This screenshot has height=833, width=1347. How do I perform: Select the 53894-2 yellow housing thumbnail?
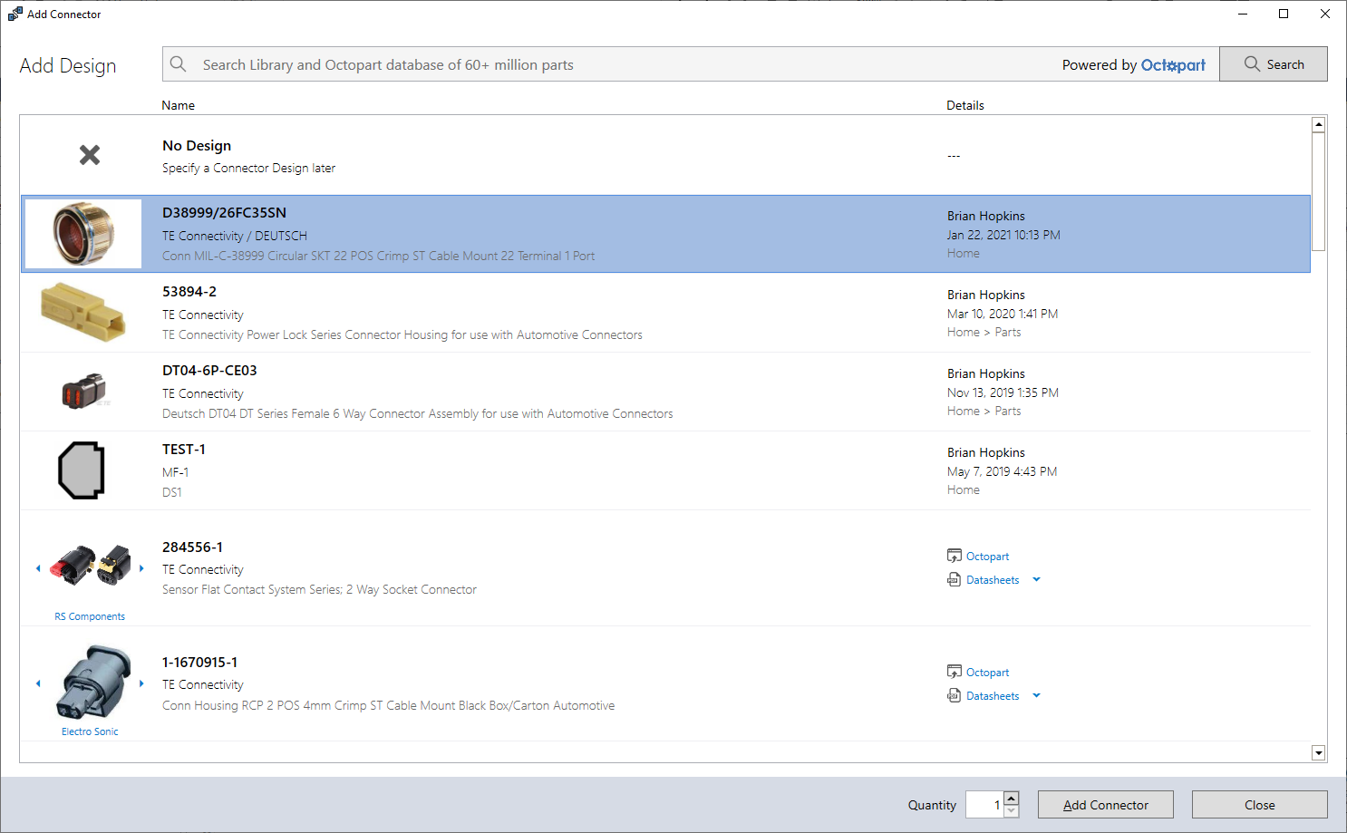tap(83, 312)
